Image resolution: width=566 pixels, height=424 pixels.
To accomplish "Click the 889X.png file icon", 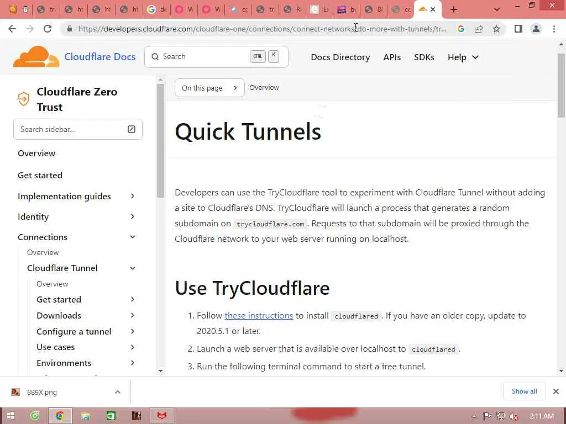I will tap(15, 392).
